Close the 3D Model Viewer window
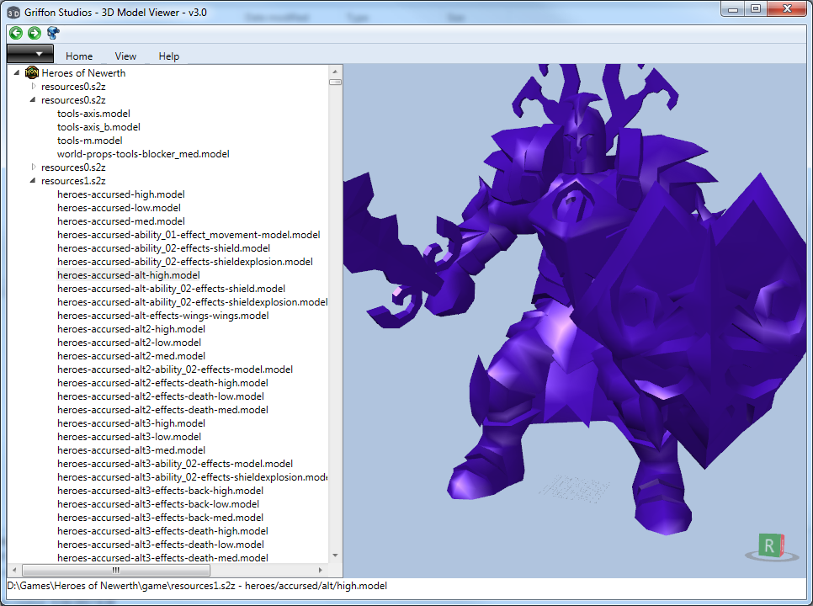The image size is (813, 606). coord(787,9)
